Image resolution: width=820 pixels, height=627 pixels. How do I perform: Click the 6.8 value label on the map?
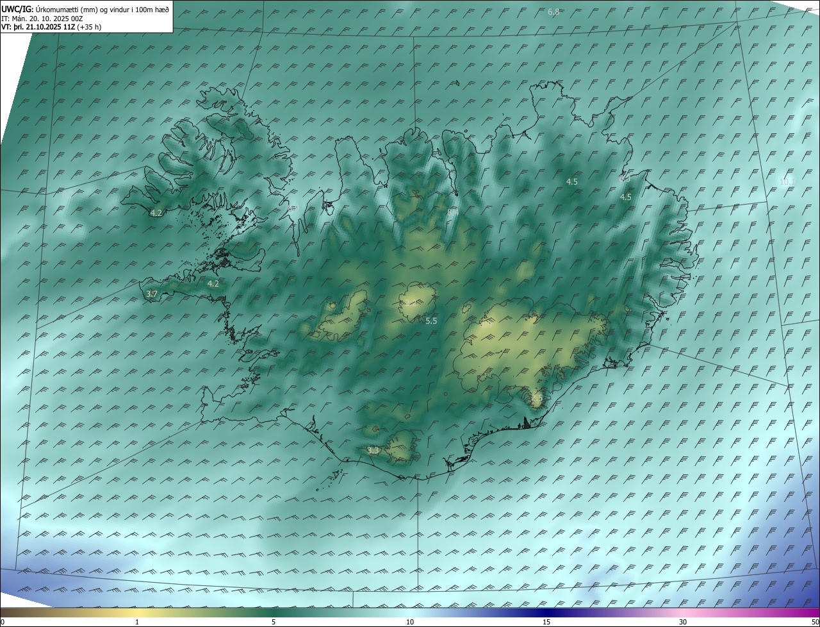(554, 12)
